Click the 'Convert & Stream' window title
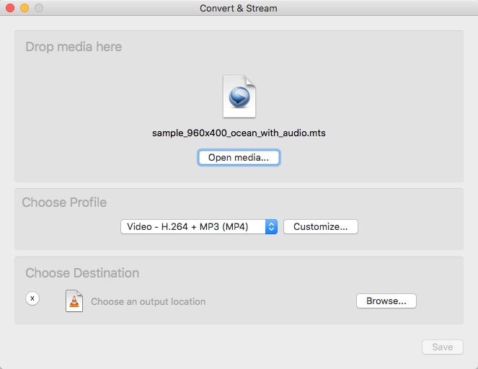Screen dimensions: 478x369 tap(239, 8)
